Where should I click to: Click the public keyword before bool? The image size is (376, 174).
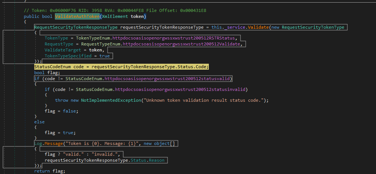(x=32, y=16)
